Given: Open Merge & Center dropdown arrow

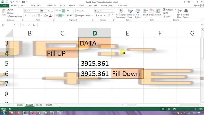Looking at the screenshot, I should tap(92, 16).
